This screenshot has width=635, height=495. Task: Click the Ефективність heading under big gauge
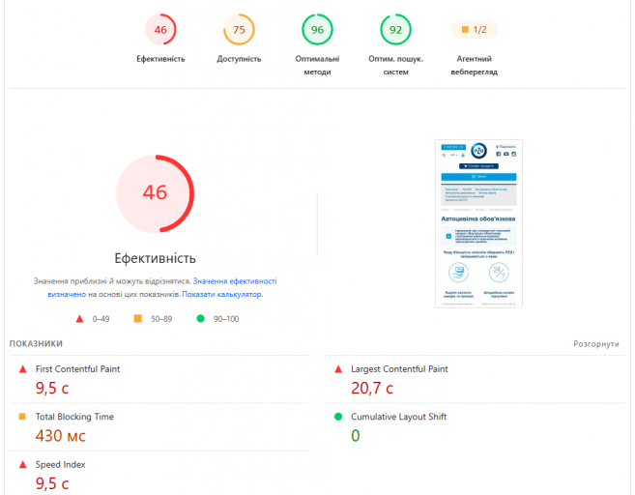(155, 258)
